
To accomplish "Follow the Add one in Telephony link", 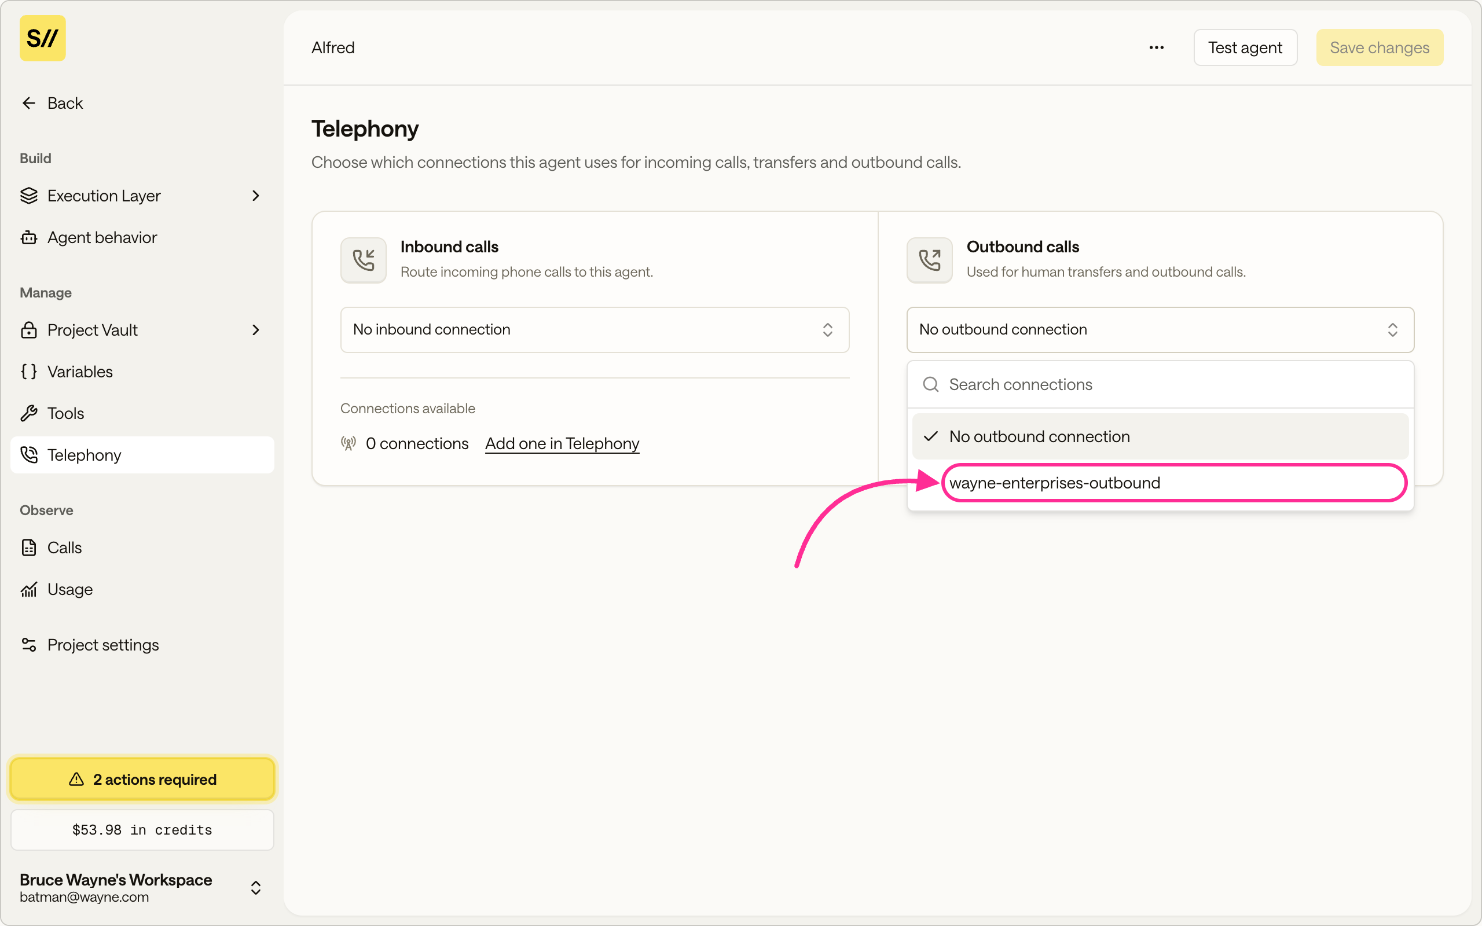I will 562,443.
